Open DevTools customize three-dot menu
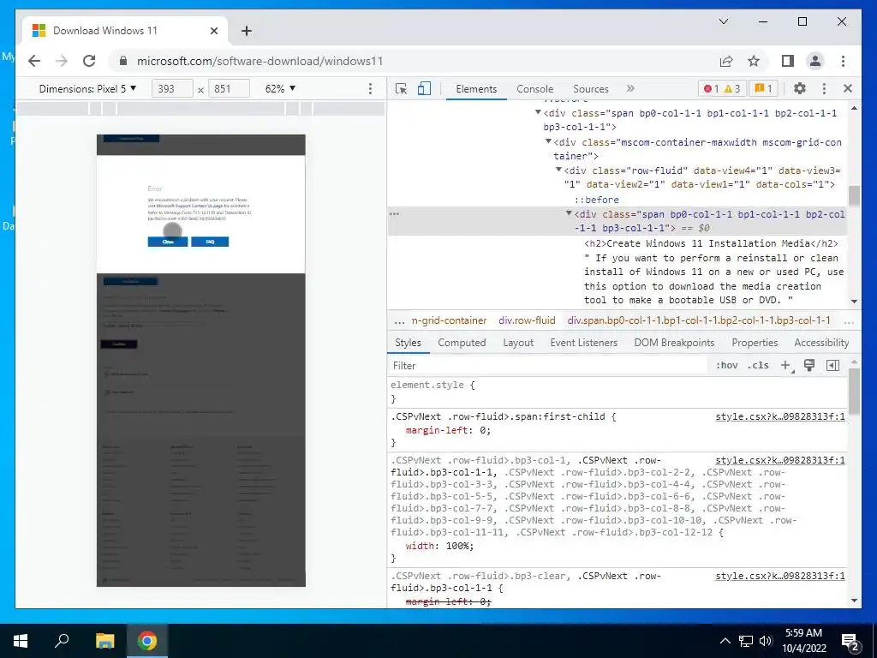 [824, 88]
